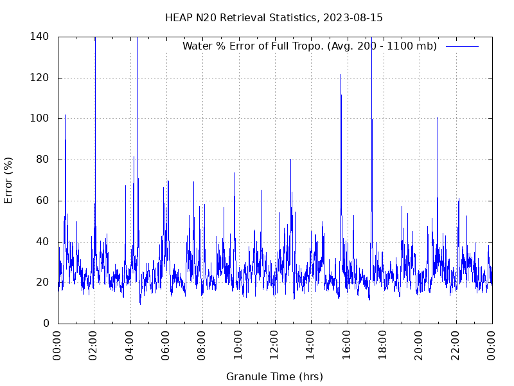Image resolution: width=514 pixels, height=386 pixels.
Task: Click the y-axis tick label 120
Action: tap(39, 78)
